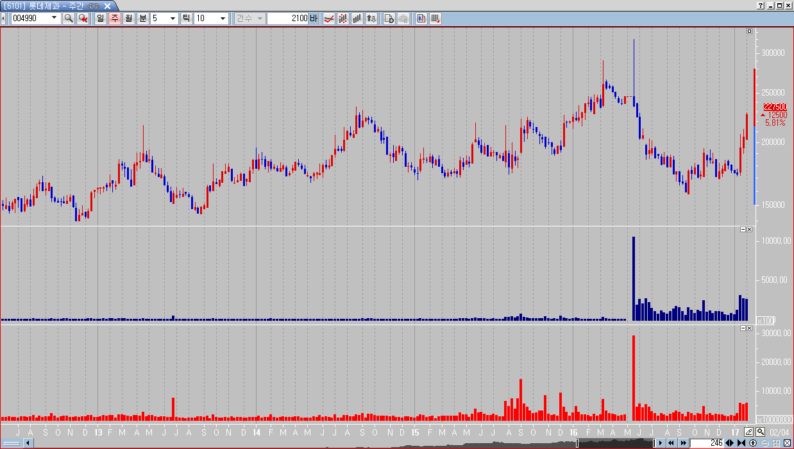Screen dimensions: 794x449
Task: Click the stock search magnifier icon
Action: 69,19
